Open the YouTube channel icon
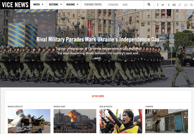 point(174,5)
